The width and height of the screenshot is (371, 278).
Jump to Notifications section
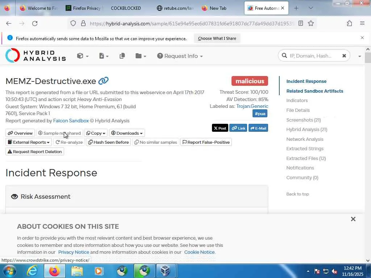point(300,168)
